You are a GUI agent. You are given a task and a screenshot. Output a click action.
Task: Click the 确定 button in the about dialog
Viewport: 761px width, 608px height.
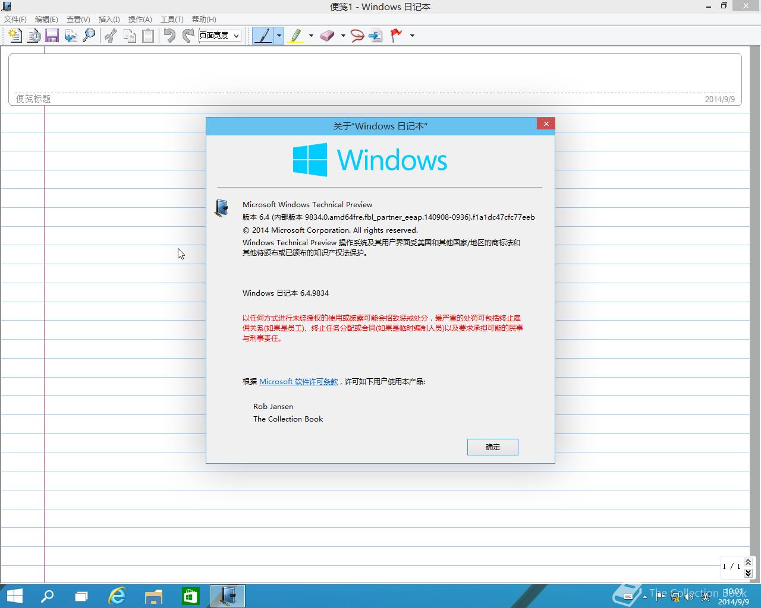click(x=493, y=447)
